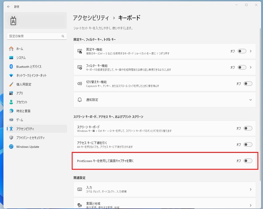263x209 pixels.
Task: Click the ゲーム Xbox icon in sidebar
Action: (11, 120)
